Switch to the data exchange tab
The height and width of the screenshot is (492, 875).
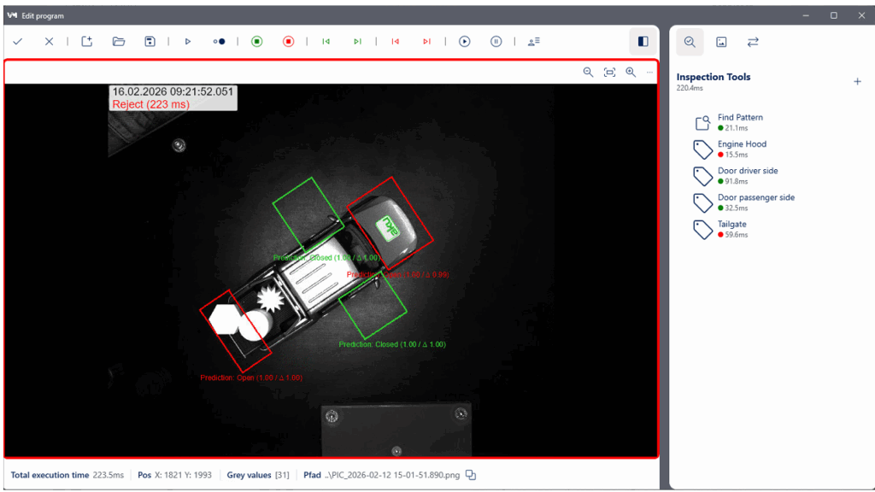coord(752,42)
